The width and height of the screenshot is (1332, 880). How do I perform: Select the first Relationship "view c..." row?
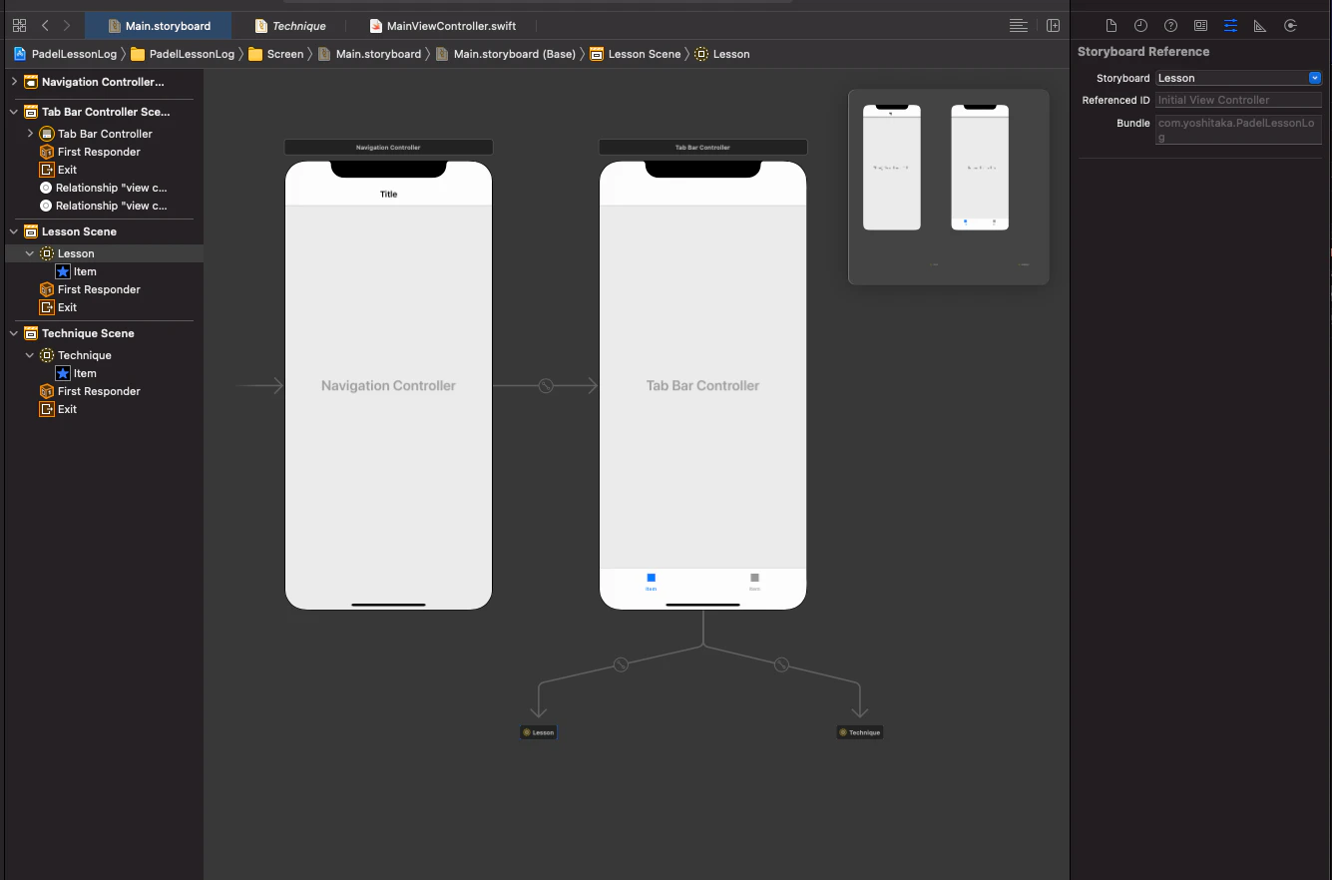click(103, 188)
